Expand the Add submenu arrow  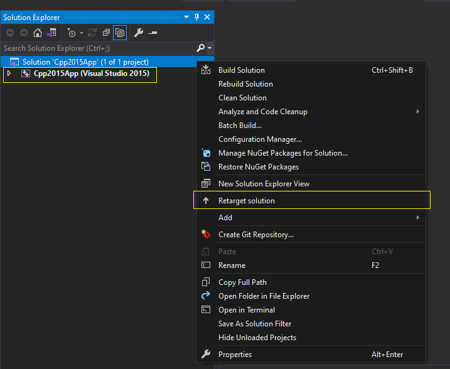coord(418,218)
